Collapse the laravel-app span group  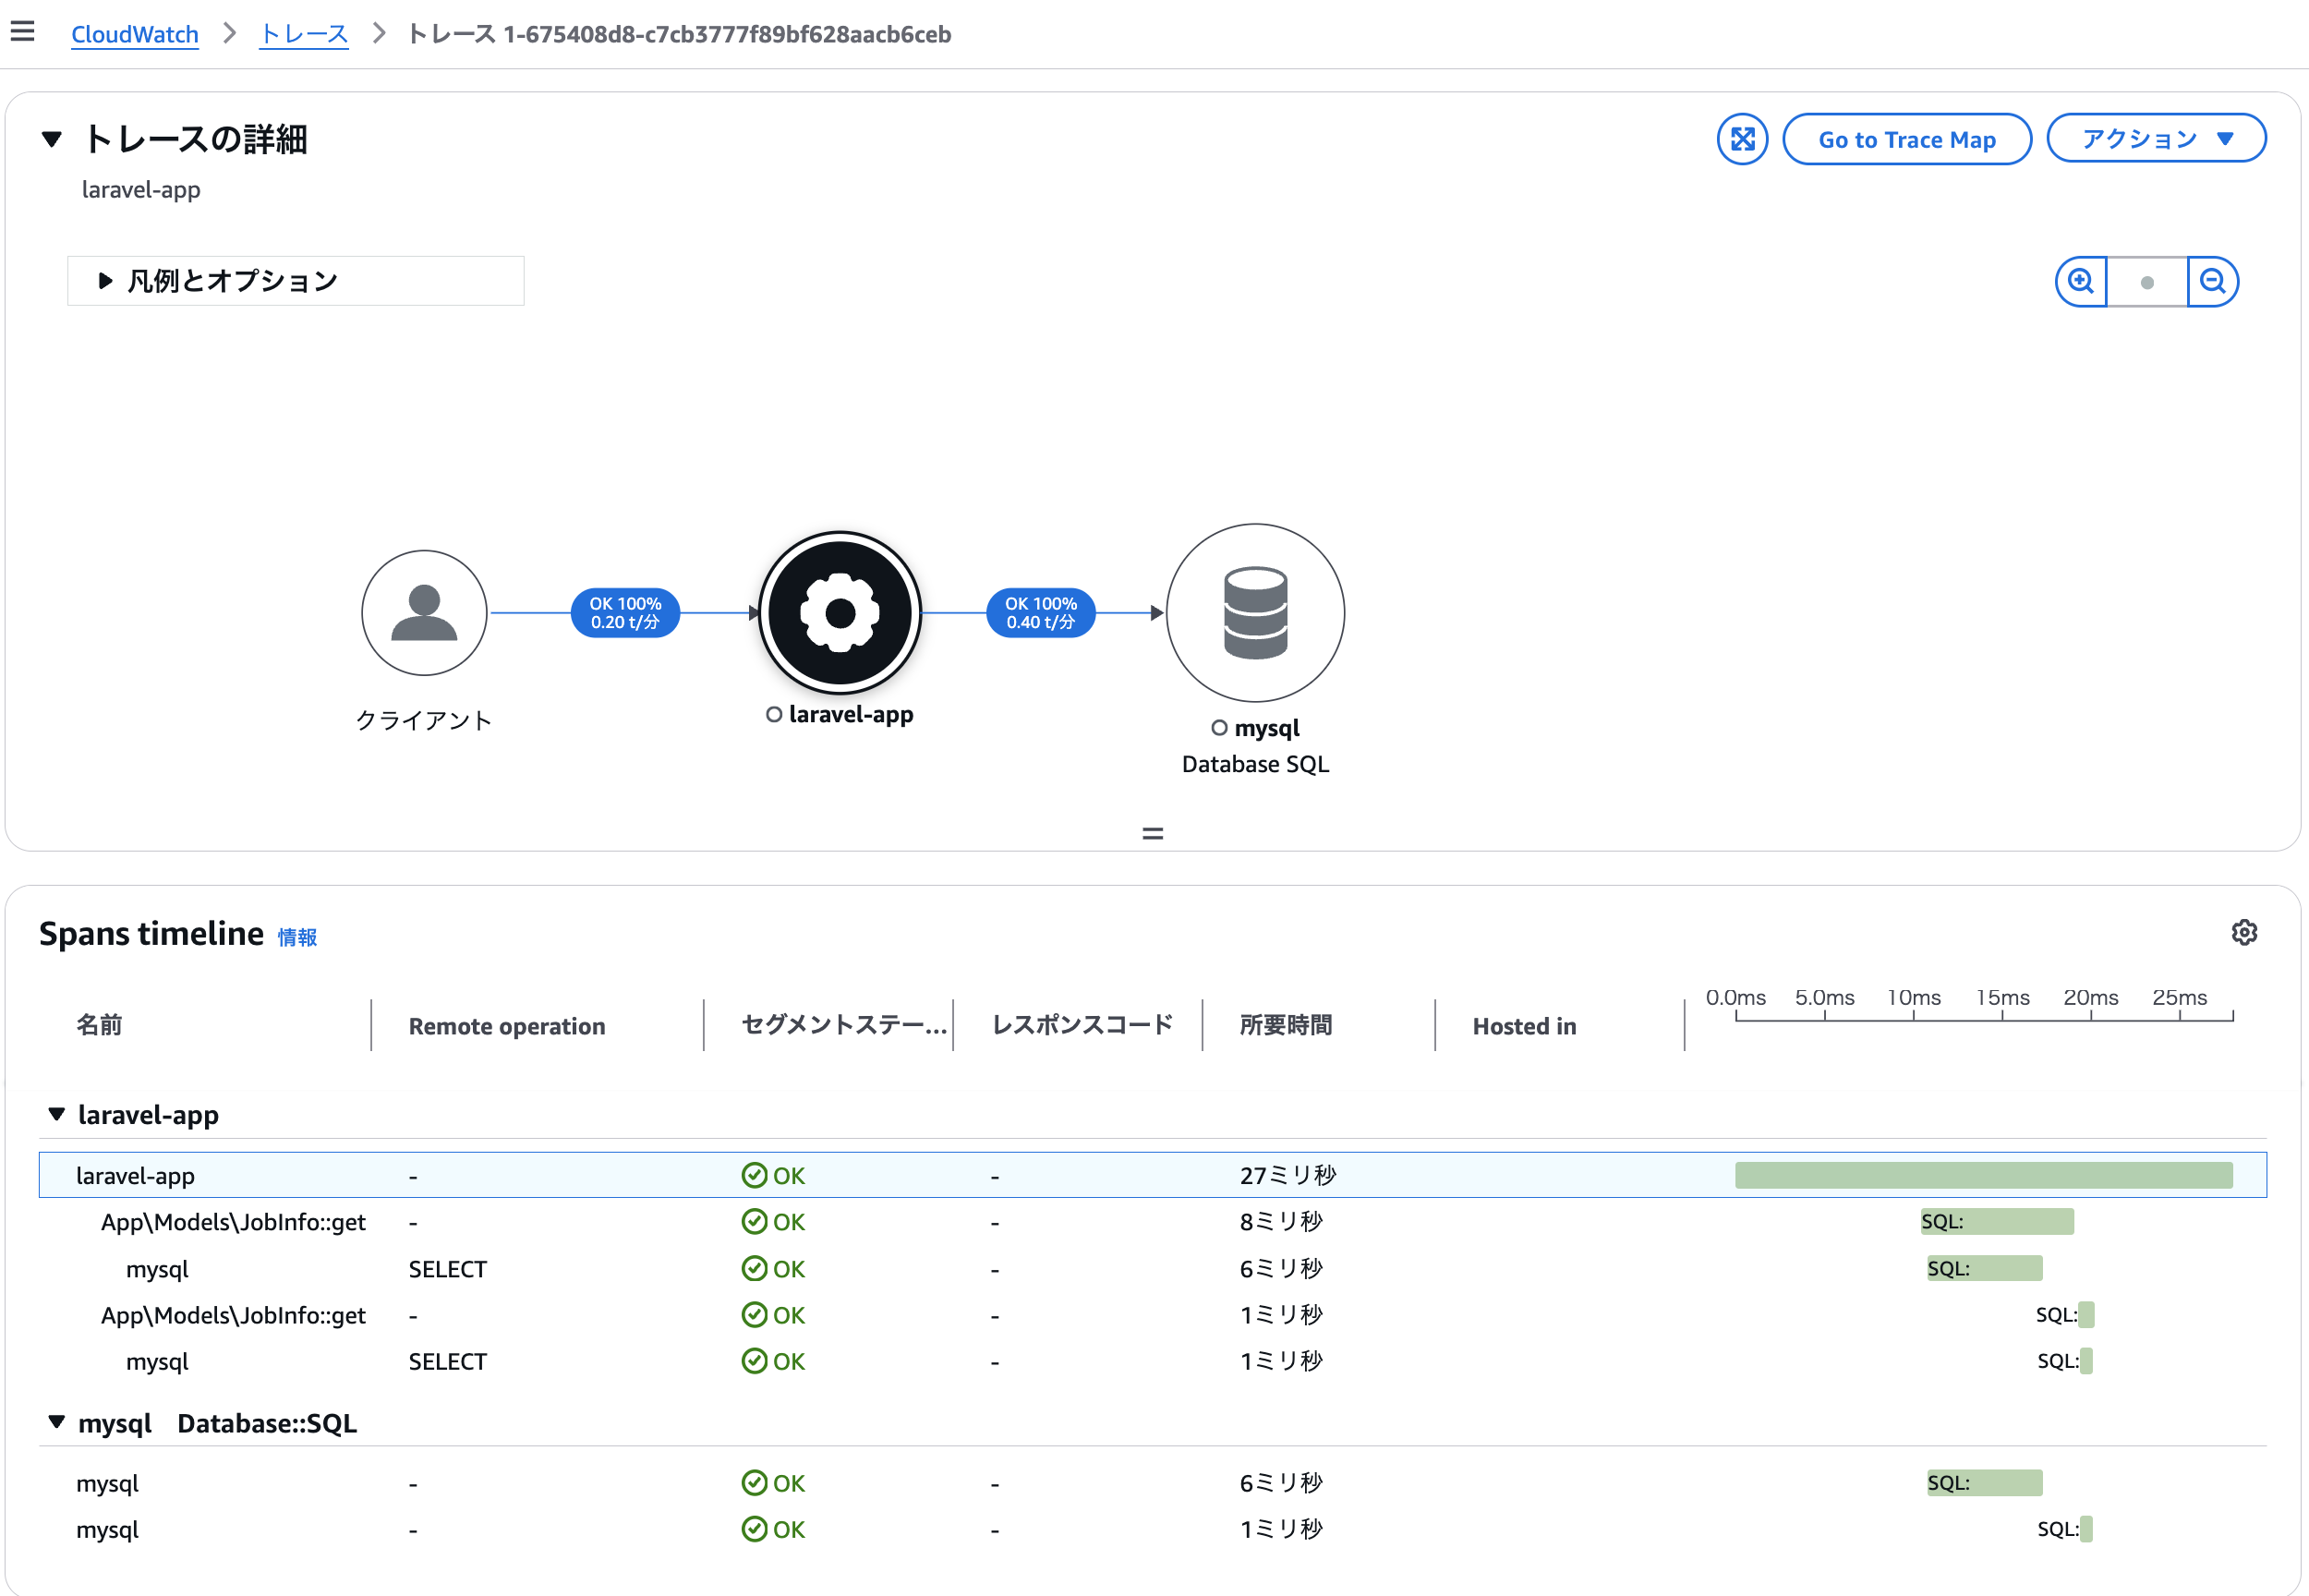point(57,1114)
